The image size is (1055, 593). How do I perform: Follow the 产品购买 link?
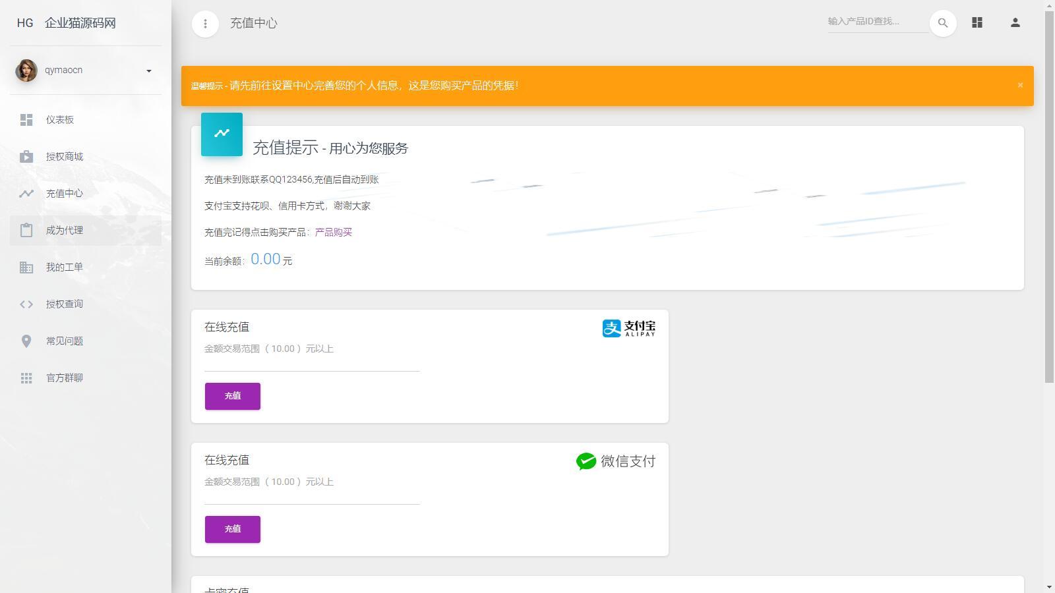(x=334, y=233)
